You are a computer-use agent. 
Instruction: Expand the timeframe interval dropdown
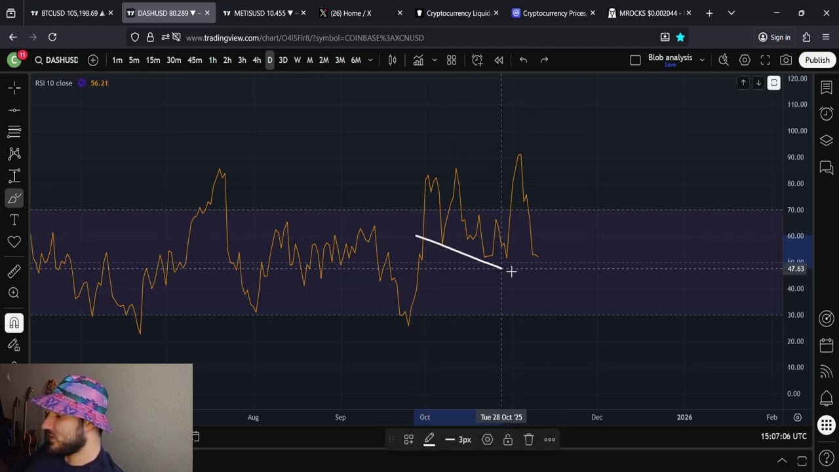pyautogui.click(x=370, y=60)
